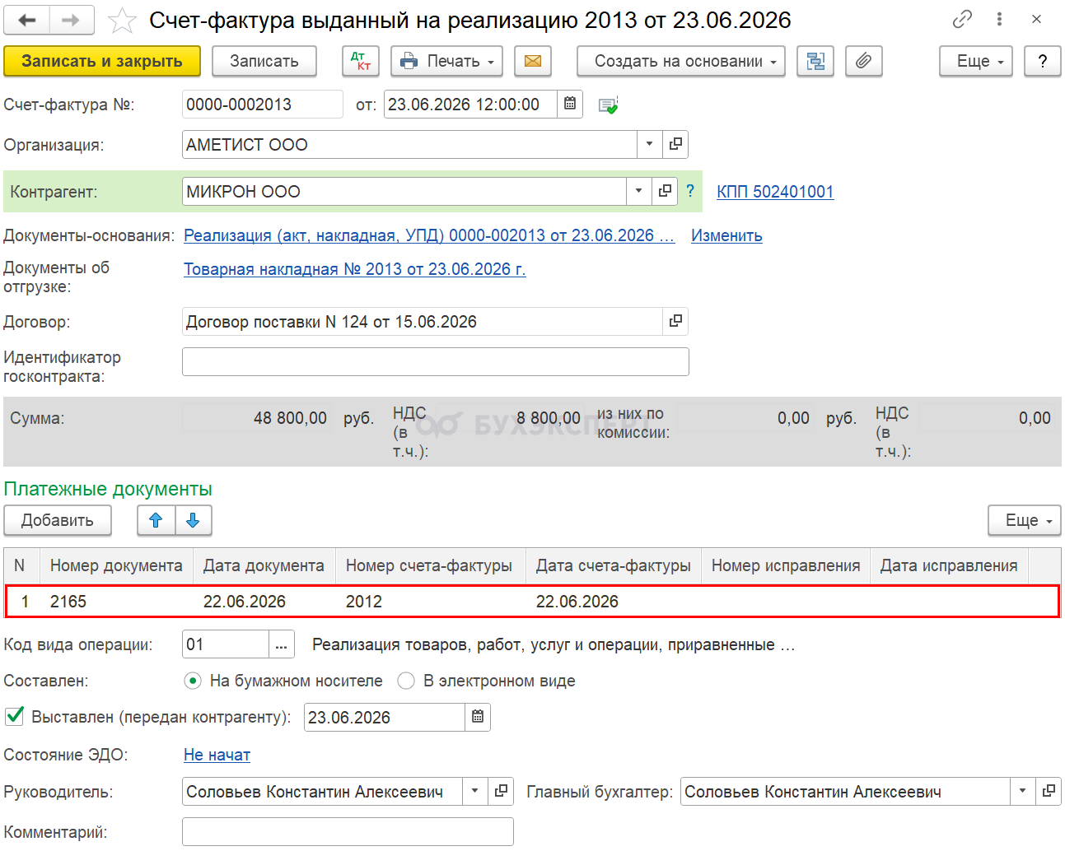Move payment row down with arrow
Screen dimensions: 1065x851
(193, 520)
